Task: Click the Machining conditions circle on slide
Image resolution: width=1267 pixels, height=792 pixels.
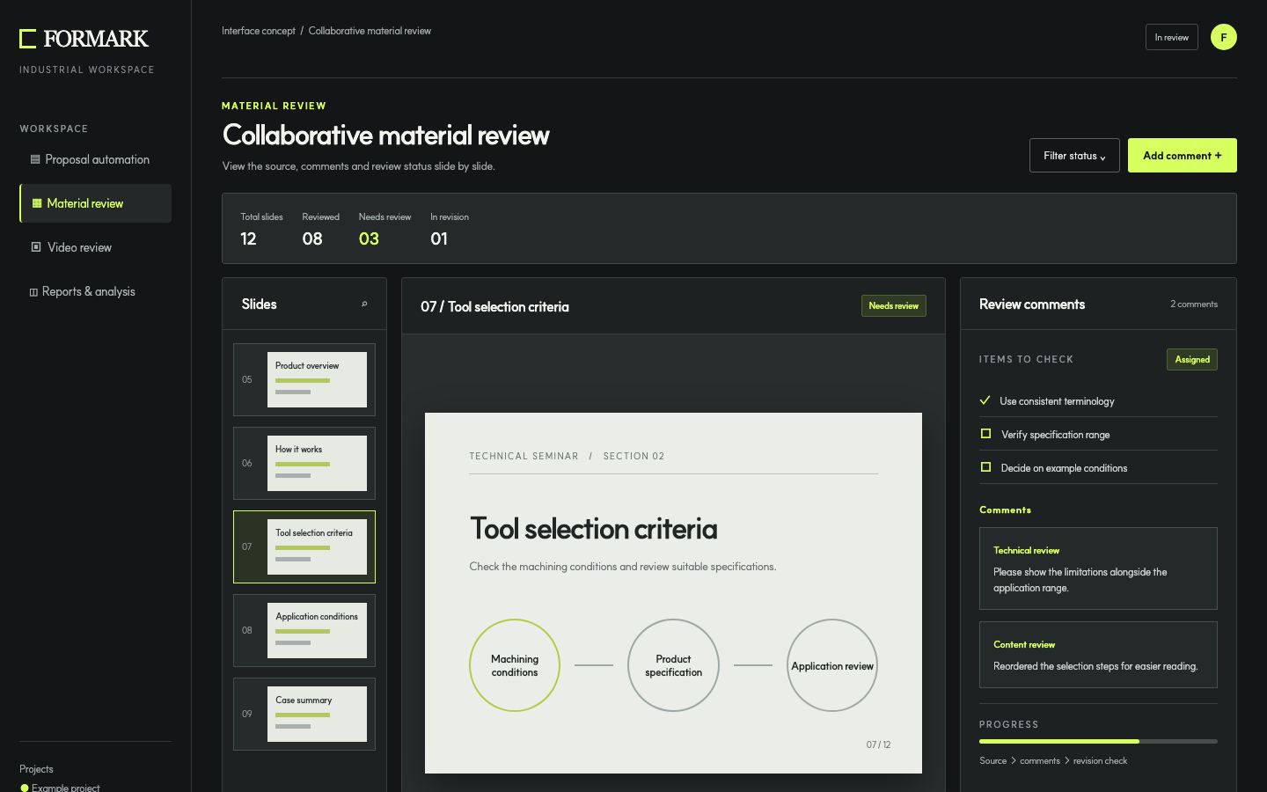Action: click(515, 665)
